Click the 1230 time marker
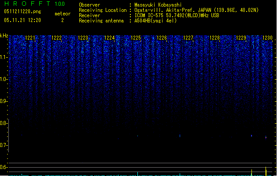Screen dimensions: 277x176 (267, 38)
